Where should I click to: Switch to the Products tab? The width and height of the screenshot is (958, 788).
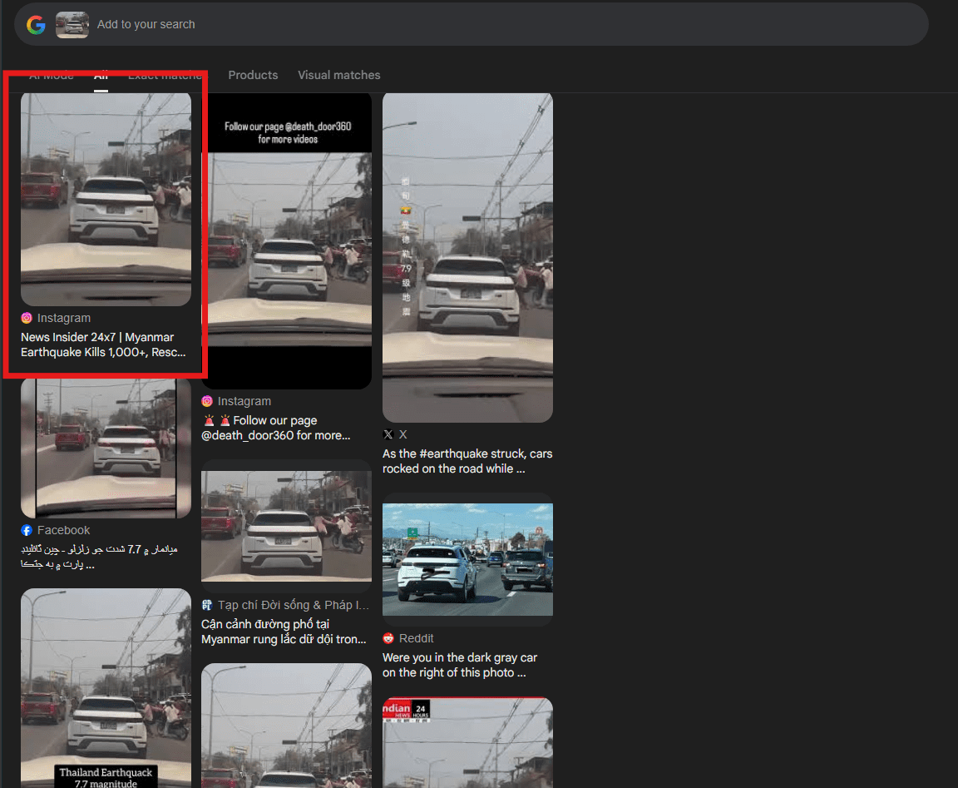pyautogui.click(x=253, y=75)
